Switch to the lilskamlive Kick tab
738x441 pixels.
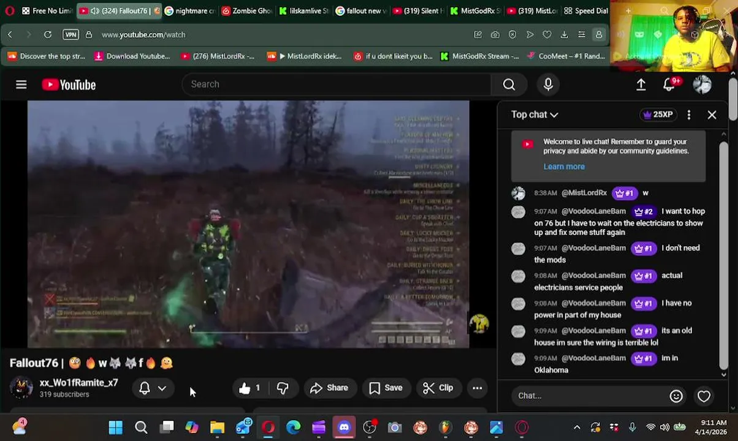(303, 10)
